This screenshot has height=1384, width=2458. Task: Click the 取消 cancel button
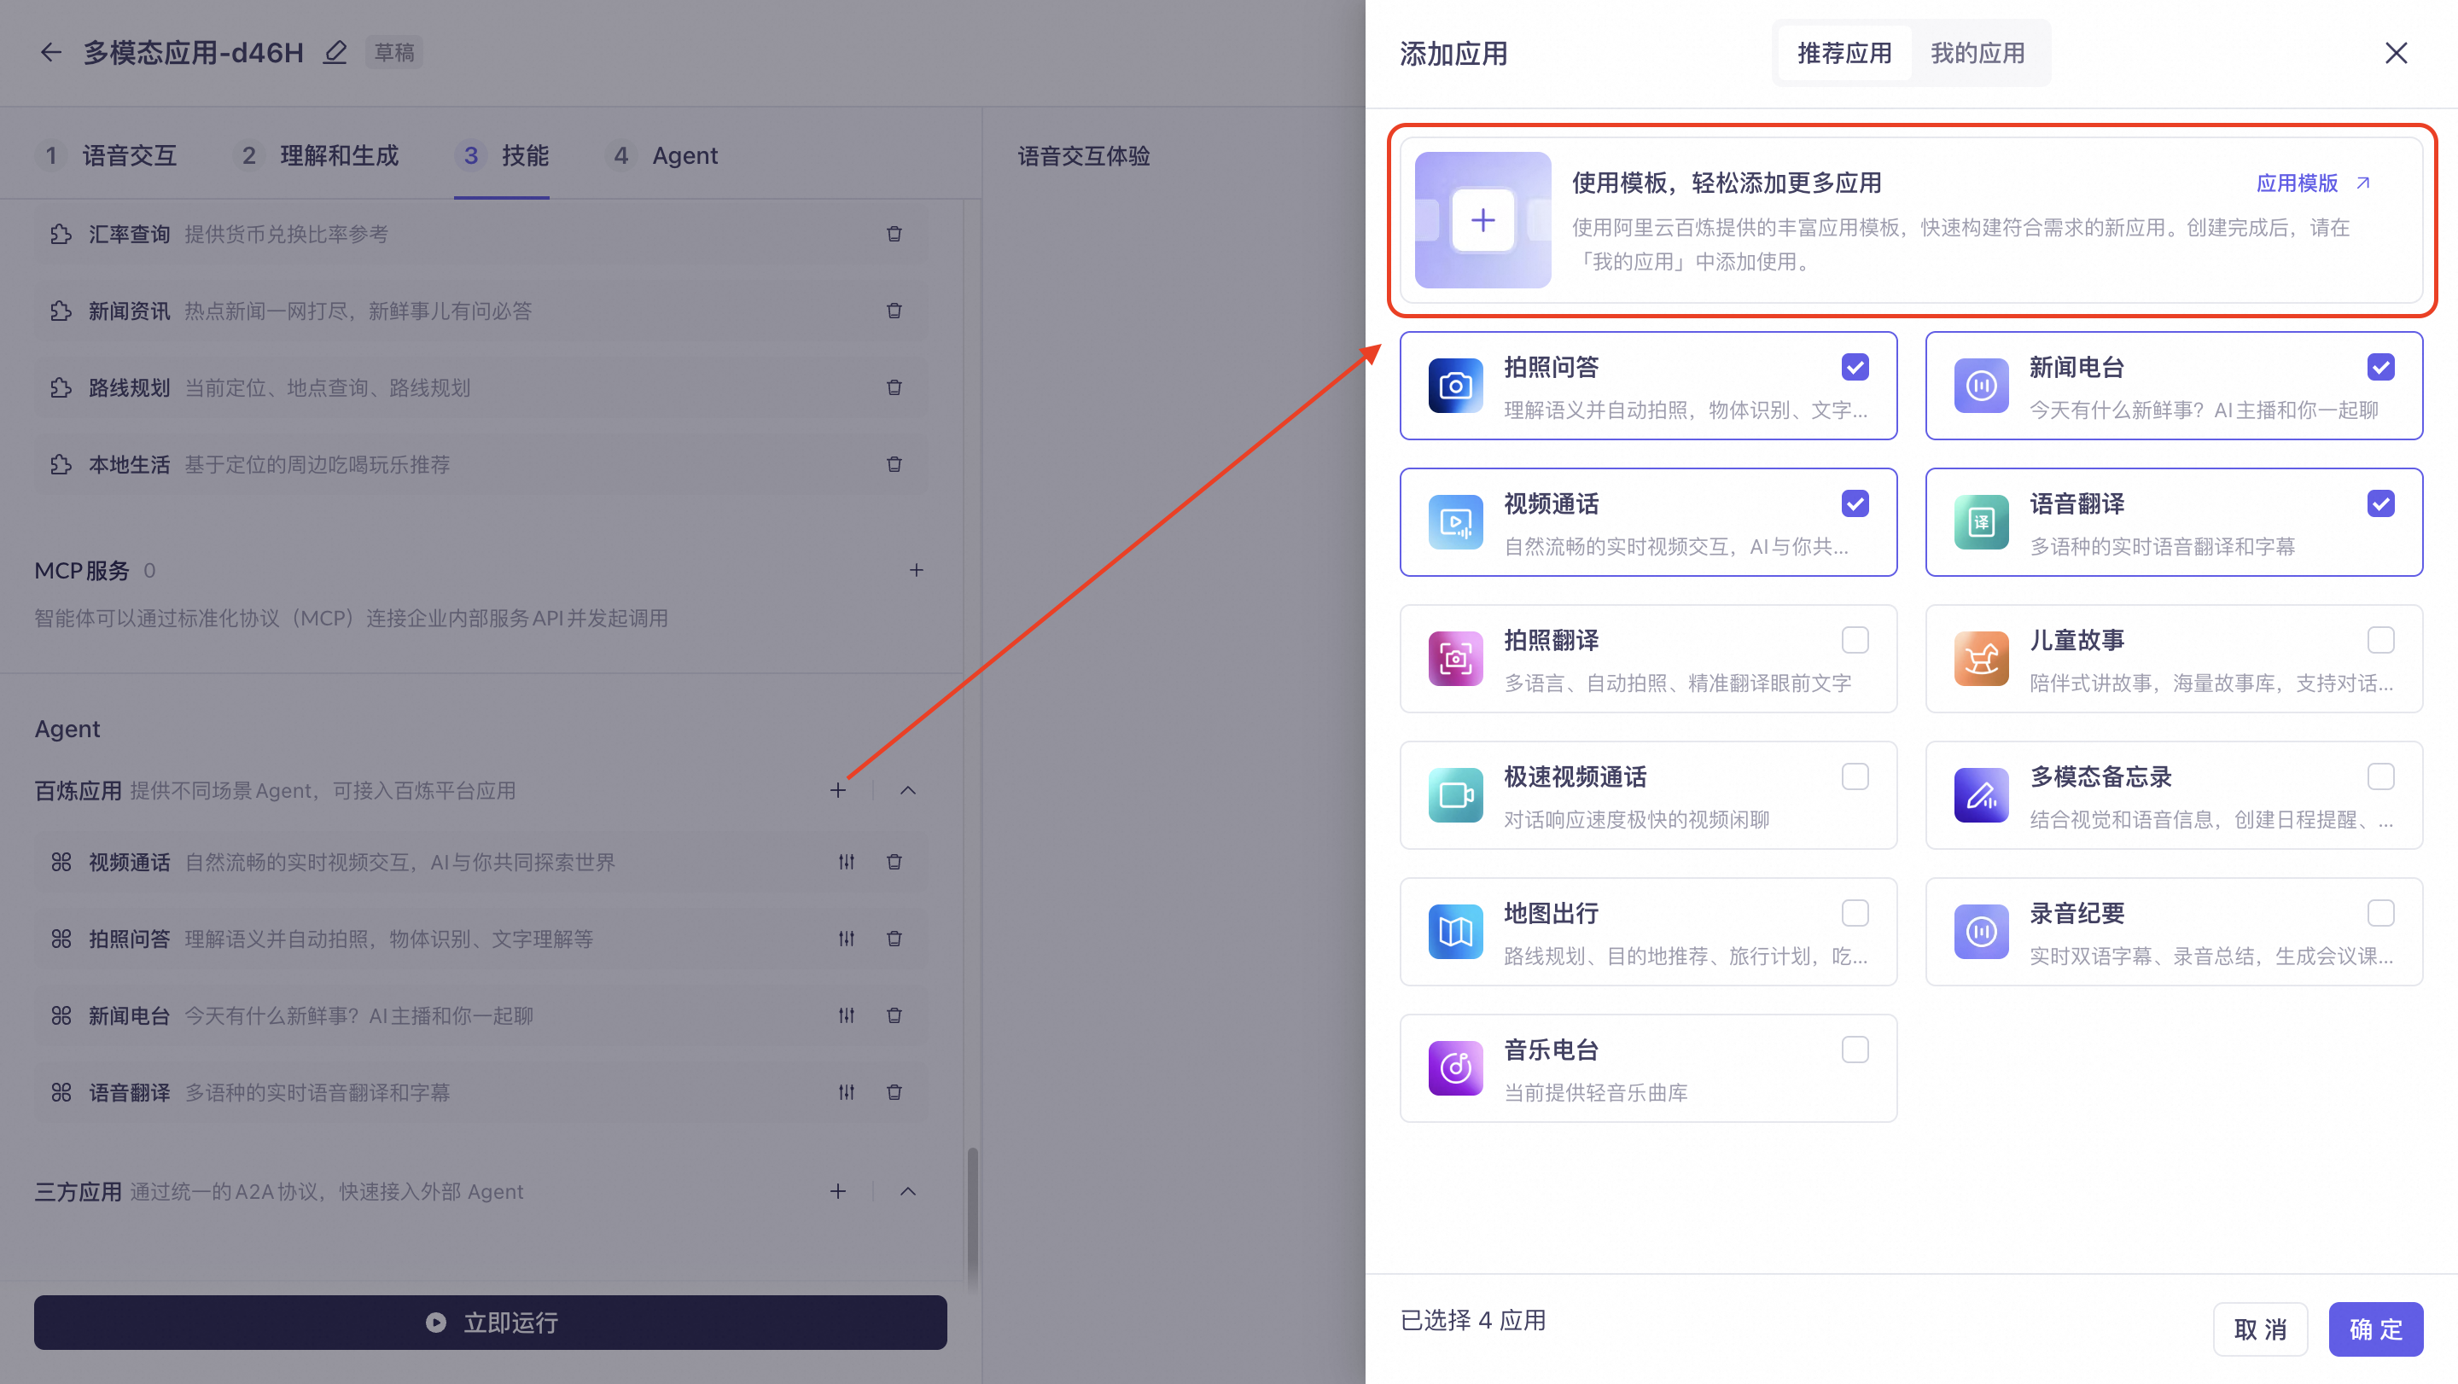2259,1329
